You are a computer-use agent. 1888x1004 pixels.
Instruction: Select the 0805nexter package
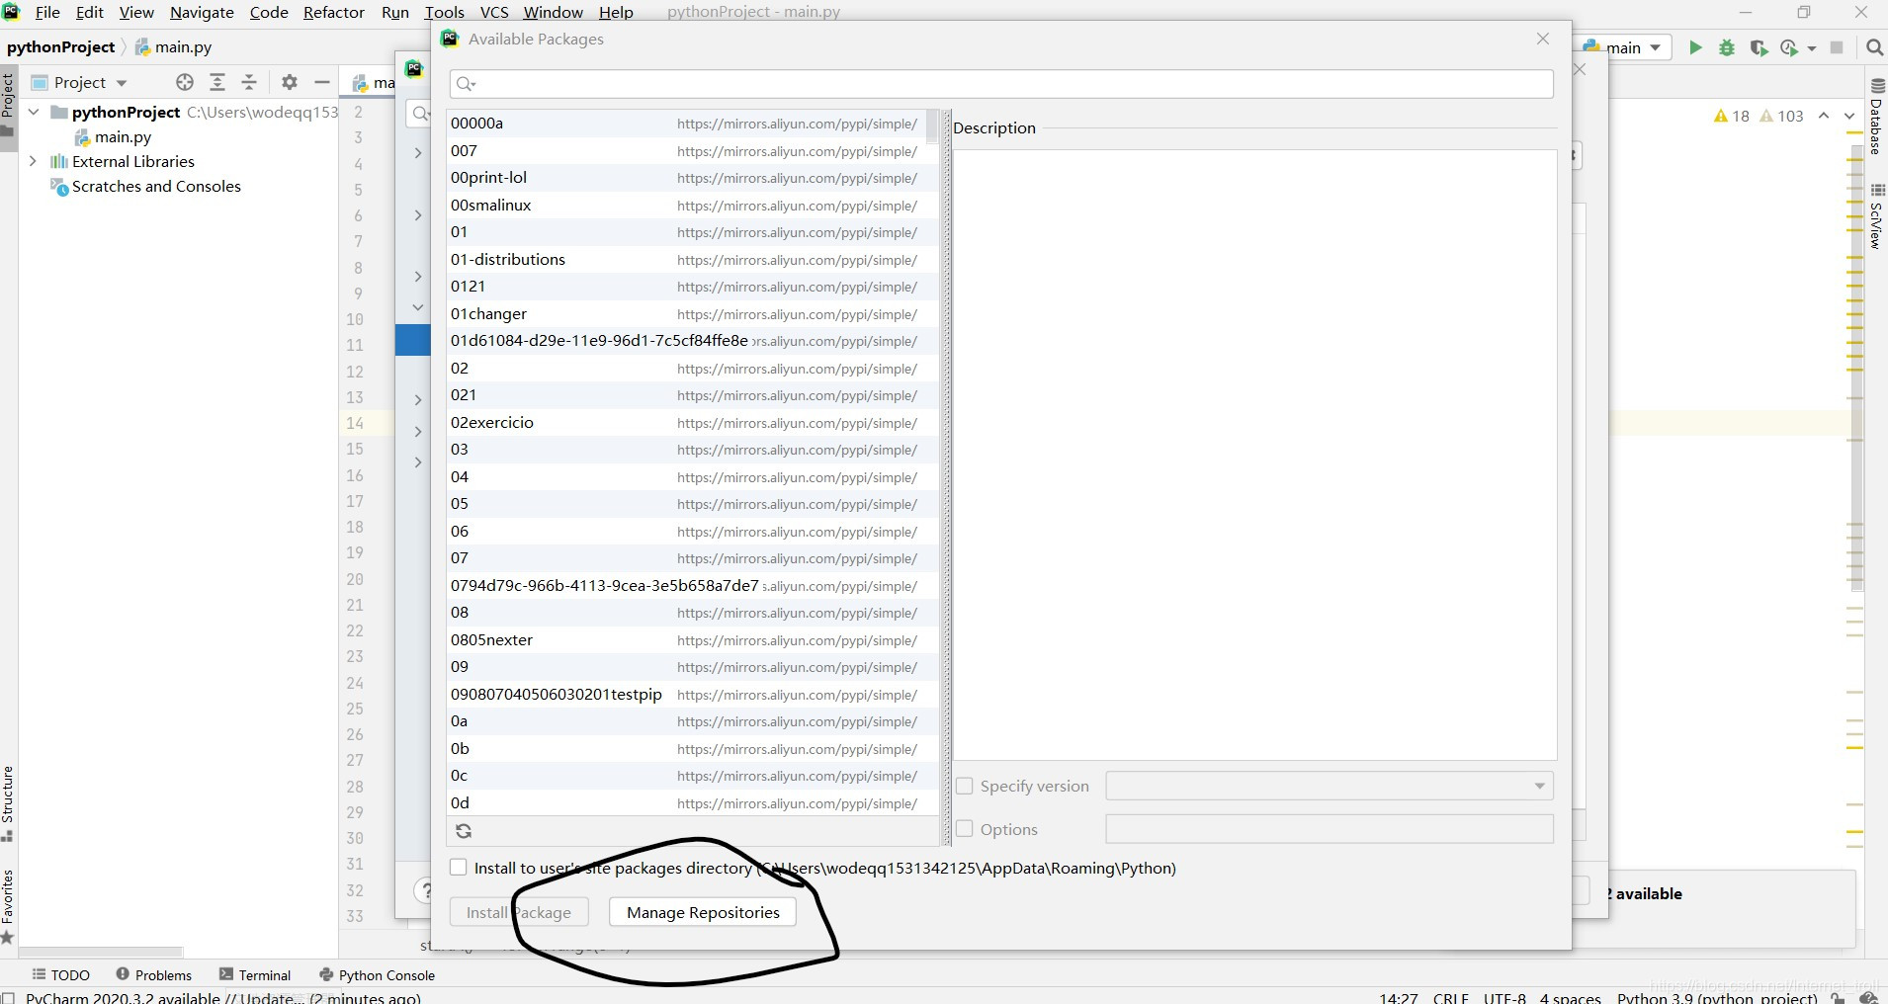pyautogui.click(x=692, y=639)
